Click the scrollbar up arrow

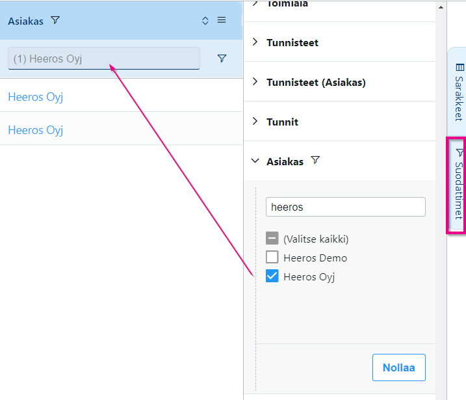(441, 7)
